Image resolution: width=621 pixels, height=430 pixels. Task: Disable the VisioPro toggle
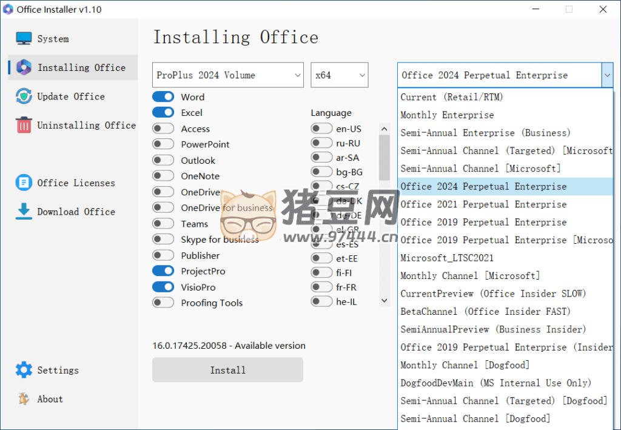pos(163,287)
